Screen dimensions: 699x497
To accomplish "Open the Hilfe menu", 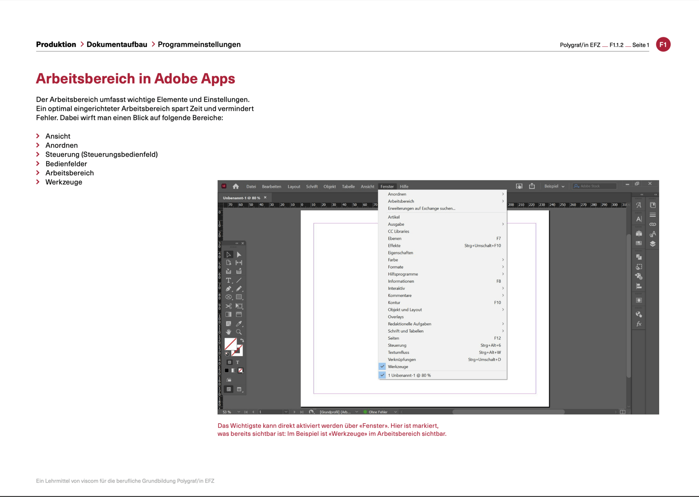I will coord(404,187).
